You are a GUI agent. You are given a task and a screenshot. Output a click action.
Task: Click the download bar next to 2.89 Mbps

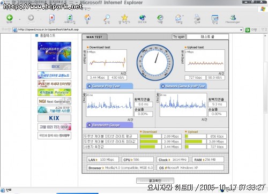point(151,136)
